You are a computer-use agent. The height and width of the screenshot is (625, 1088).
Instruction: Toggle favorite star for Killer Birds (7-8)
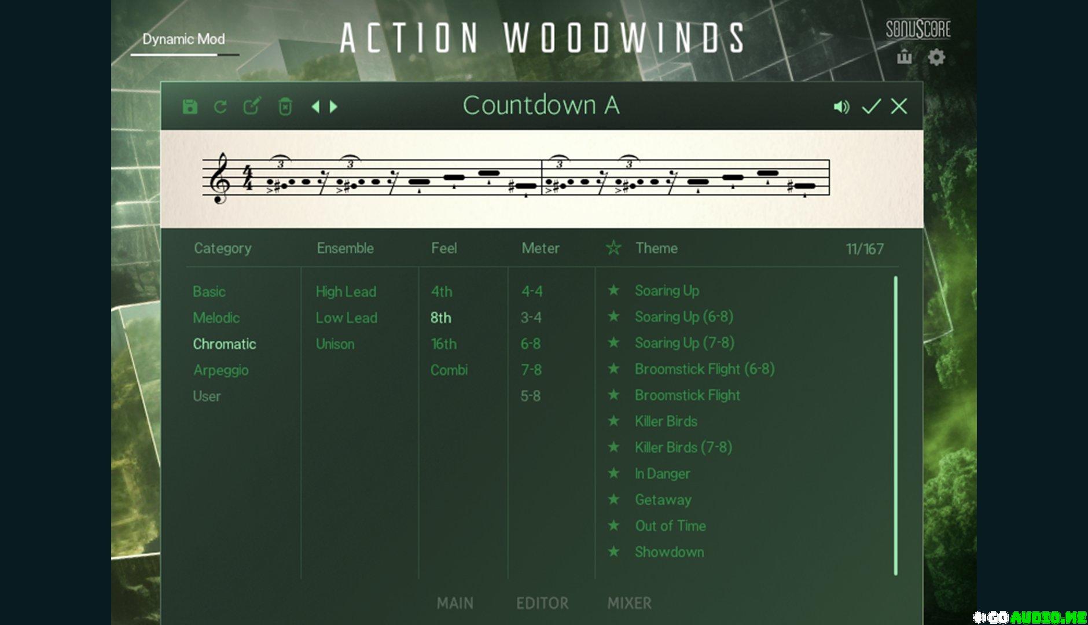click(x=613, y=447)
